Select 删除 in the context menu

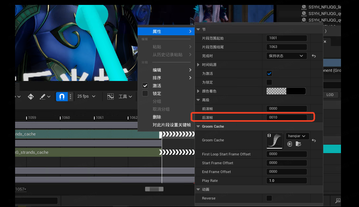(157, 117)
